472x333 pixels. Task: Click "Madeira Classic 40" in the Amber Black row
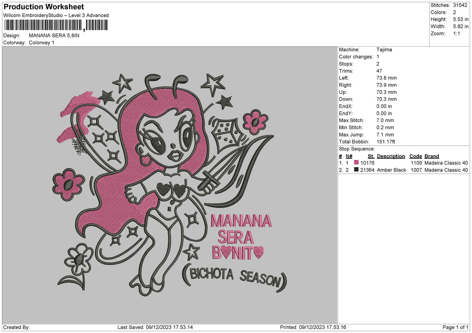coord(446,170)
